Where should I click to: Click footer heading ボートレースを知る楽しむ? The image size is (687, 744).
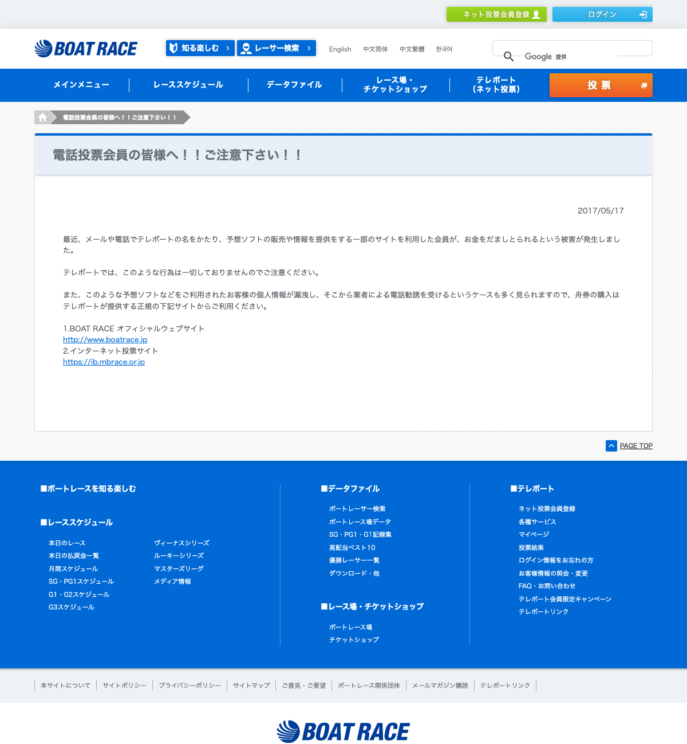point(88,489)
